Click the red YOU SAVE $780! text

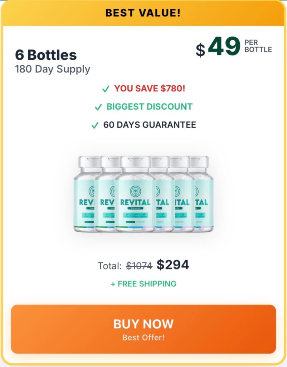tap(150, 89)
